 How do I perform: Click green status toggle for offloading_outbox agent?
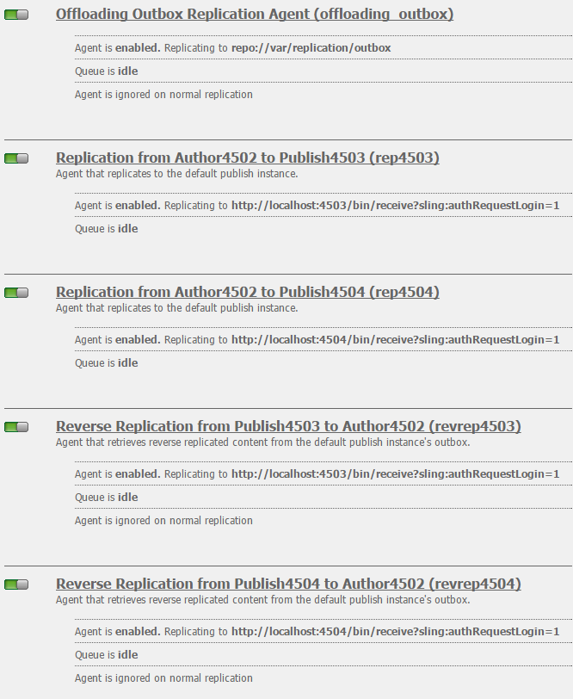16,15
